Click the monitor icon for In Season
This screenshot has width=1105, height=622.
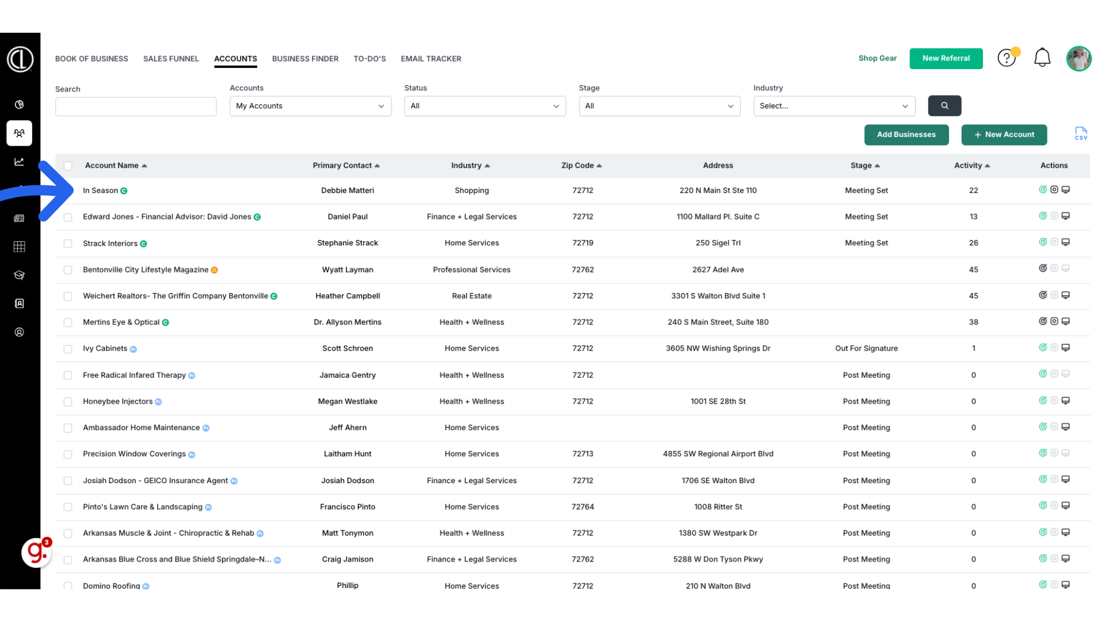coord(1066,189)
